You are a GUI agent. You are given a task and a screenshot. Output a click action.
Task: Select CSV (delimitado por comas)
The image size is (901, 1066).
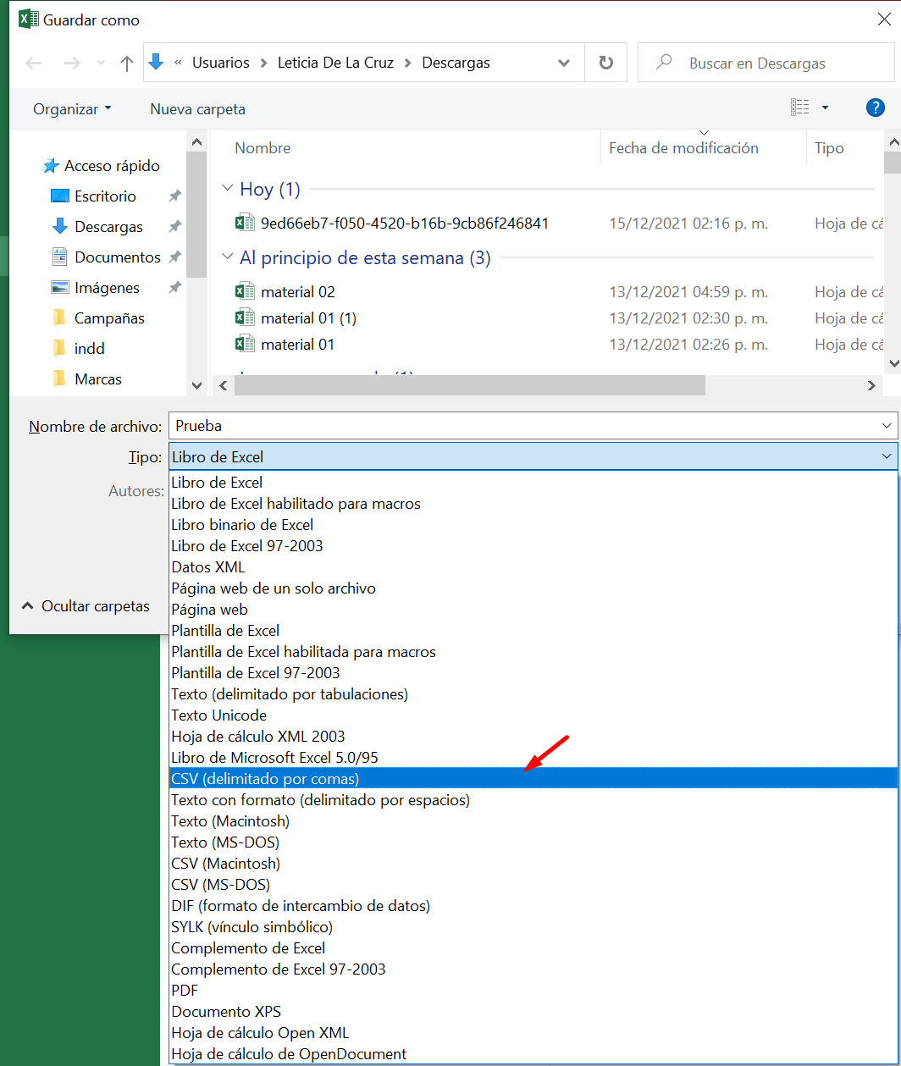click(533, 779)
